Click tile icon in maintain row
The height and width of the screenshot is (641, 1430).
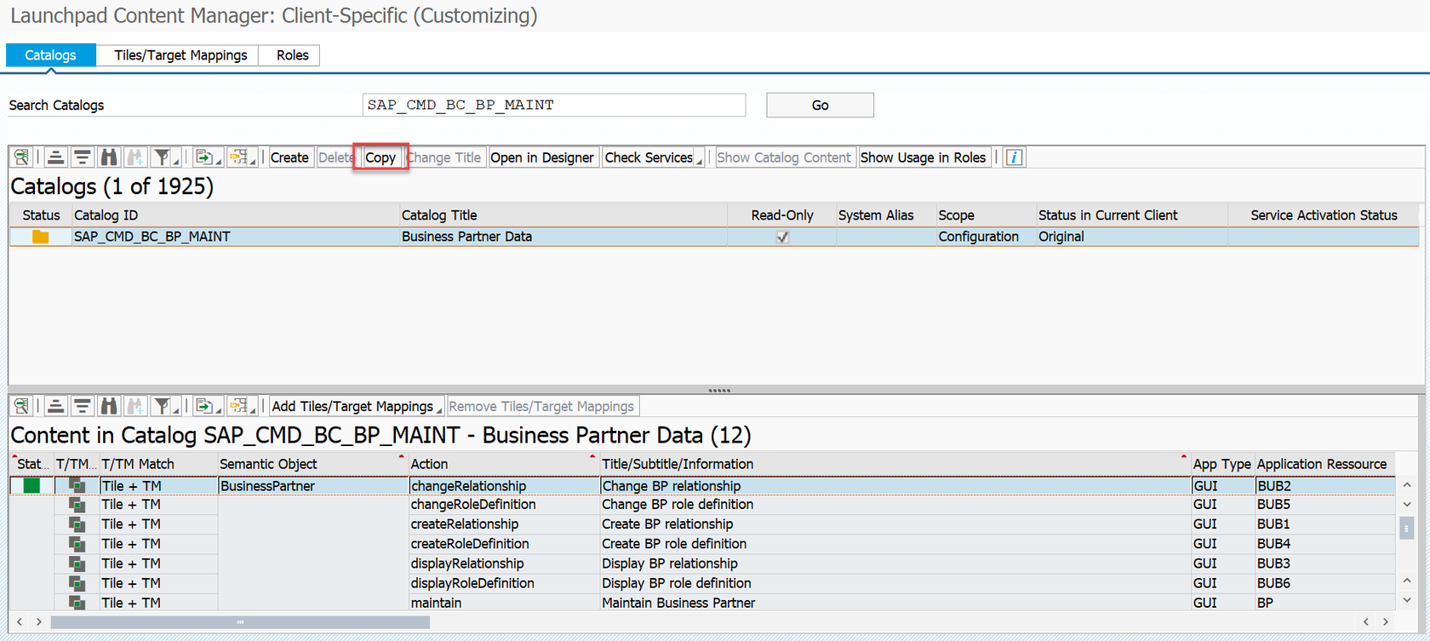pos(77,603)
